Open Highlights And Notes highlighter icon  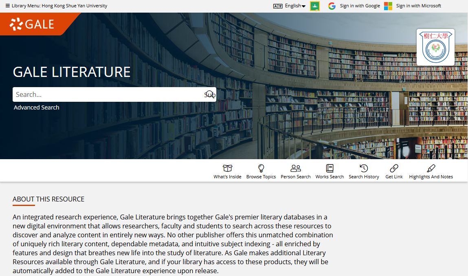coord(431,168)
